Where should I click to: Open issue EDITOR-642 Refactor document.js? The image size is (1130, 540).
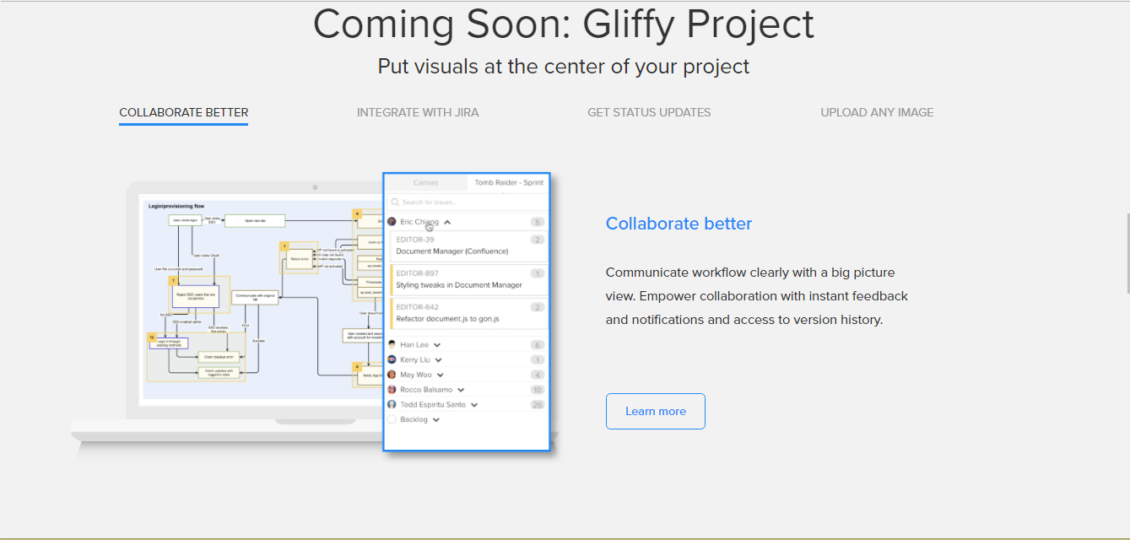470,313
